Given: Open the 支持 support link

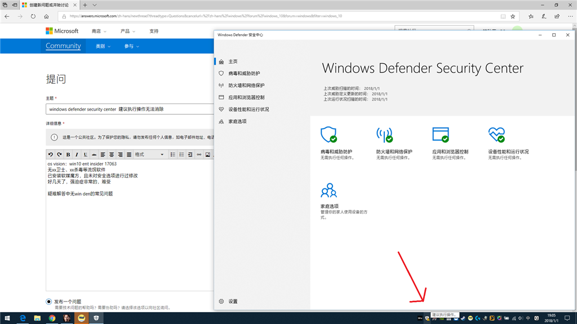Looking at the screenshot, I should (154, 31).
